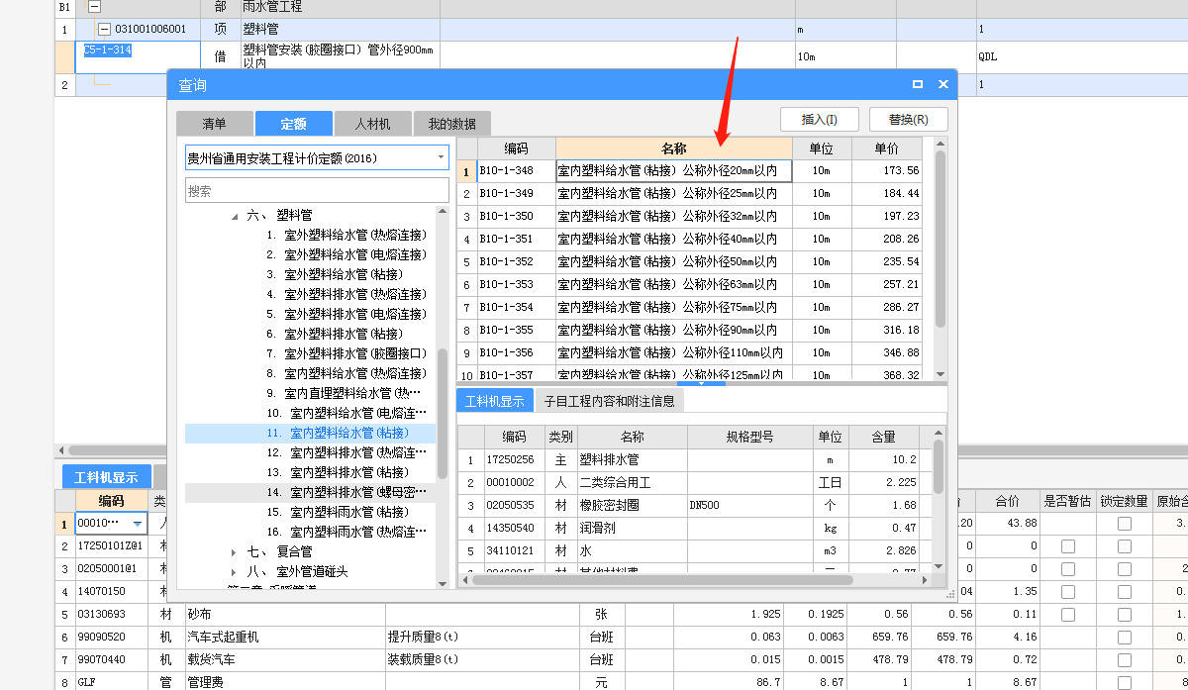1188x690 pixels.
Task: Select 橡胶密封圈 row in 工料机 list
Action: 693,505
